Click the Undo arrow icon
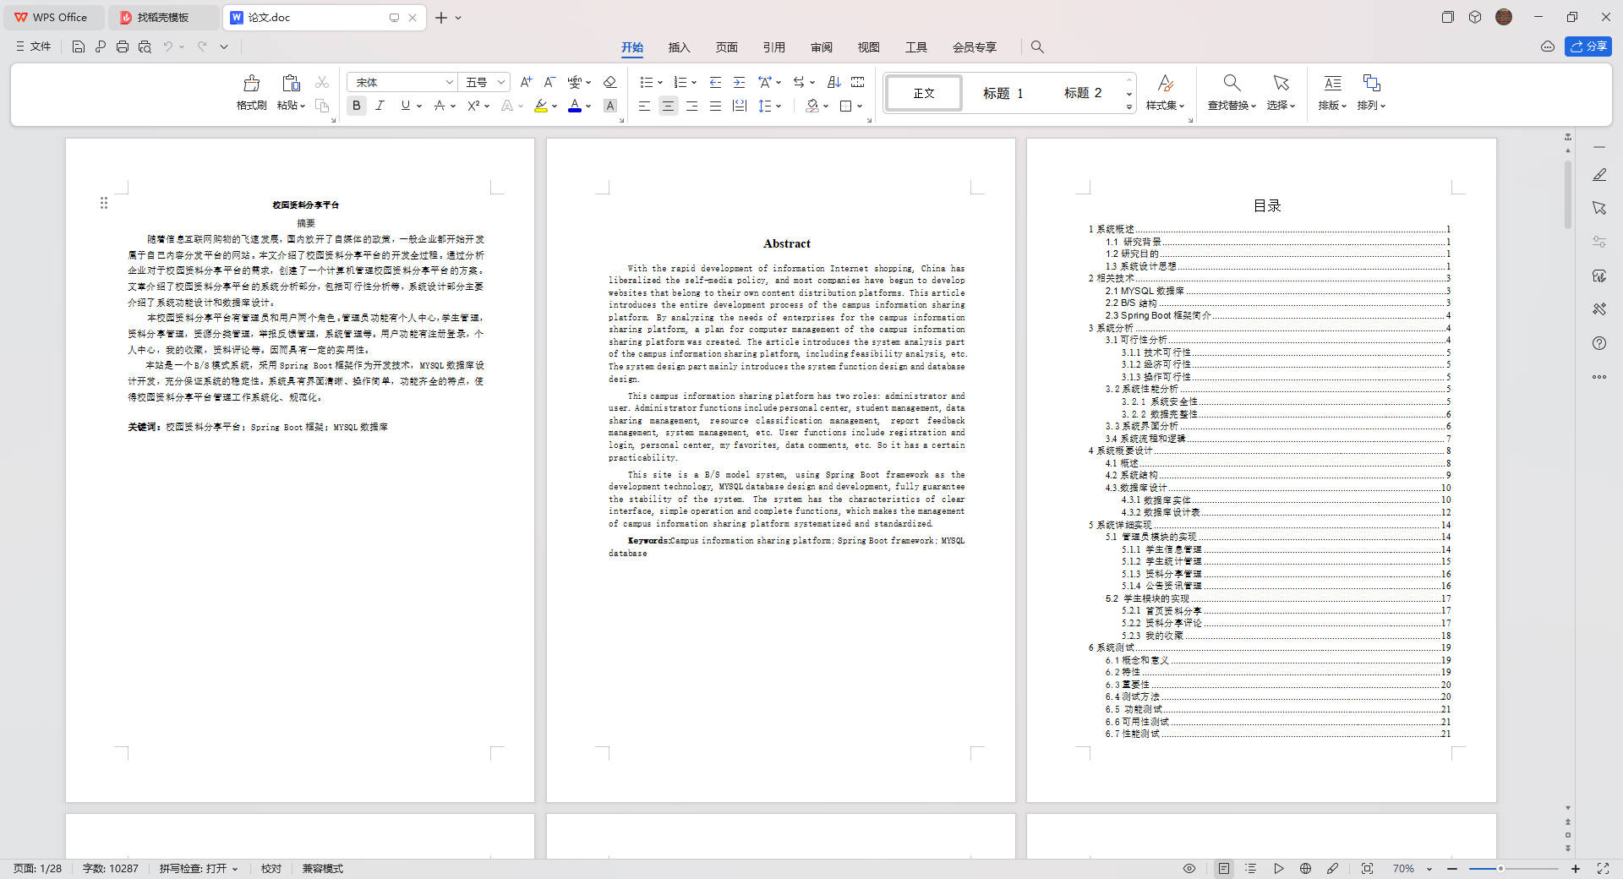This screenshot has width=1623, height=879. click(x=168, y=46)
